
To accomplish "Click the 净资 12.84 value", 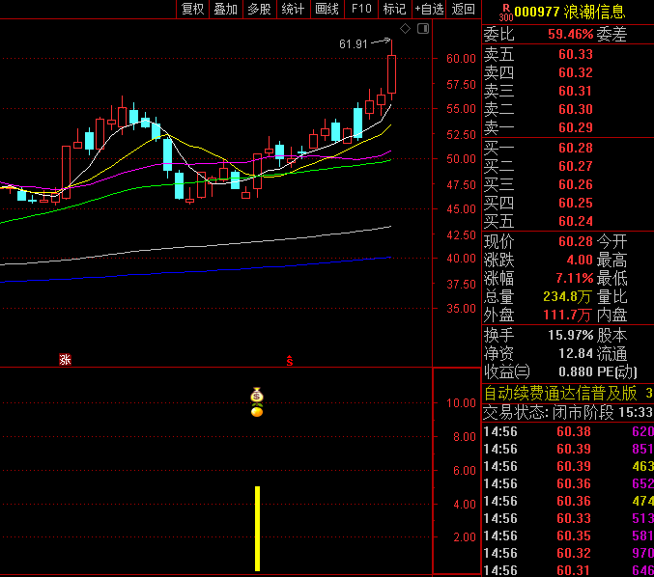I will 576,353.
